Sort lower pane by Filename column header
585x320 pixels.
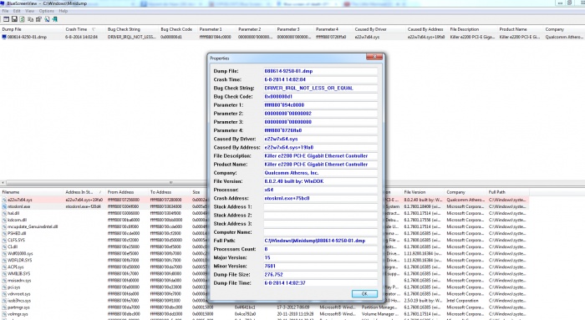pos(32,192)
